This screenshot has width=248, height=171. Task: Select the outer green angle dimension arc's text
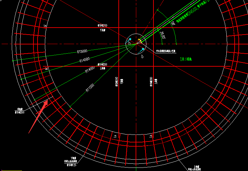[x=173, y=23]
